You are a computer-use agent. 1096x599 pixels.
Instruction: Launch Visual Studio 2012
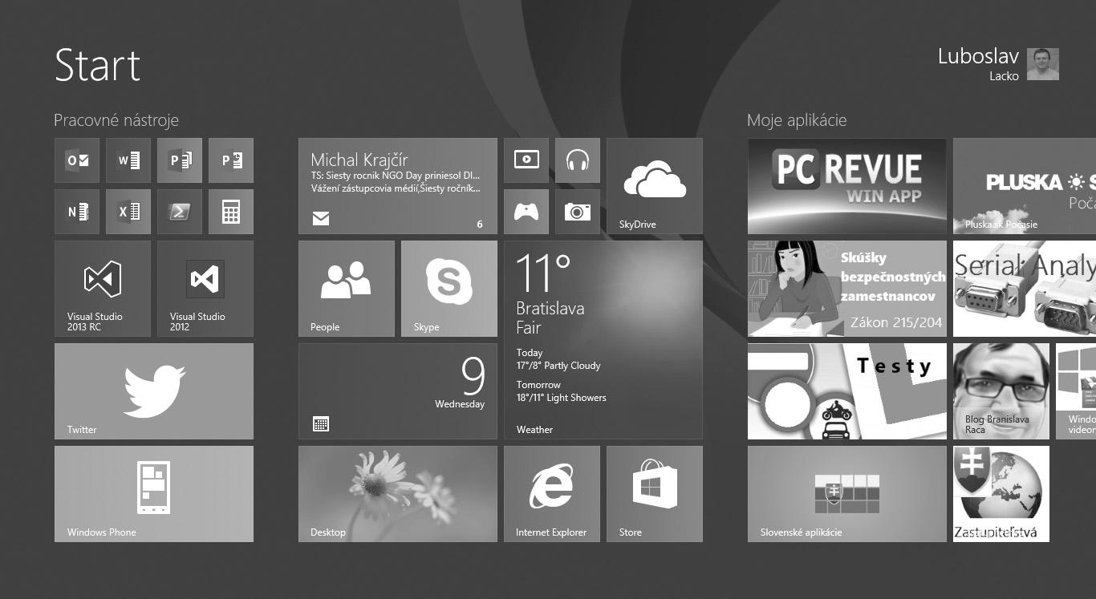(x=205, y=289)
